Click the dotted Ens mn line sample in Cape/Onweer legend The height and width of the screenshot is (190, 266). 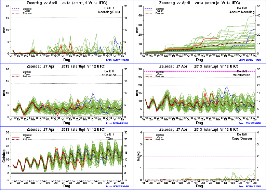pos(148,139)
